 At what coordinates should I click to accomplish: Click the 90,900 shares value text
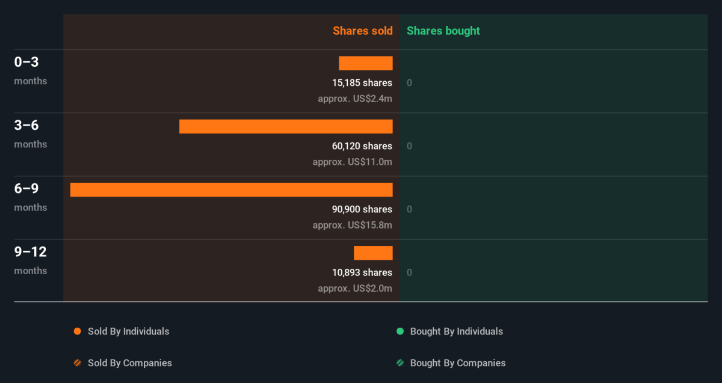coord(362,209)
